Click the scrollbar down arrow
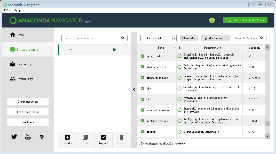This screenshot has height=154, width=276. click(x=267, y=136)
